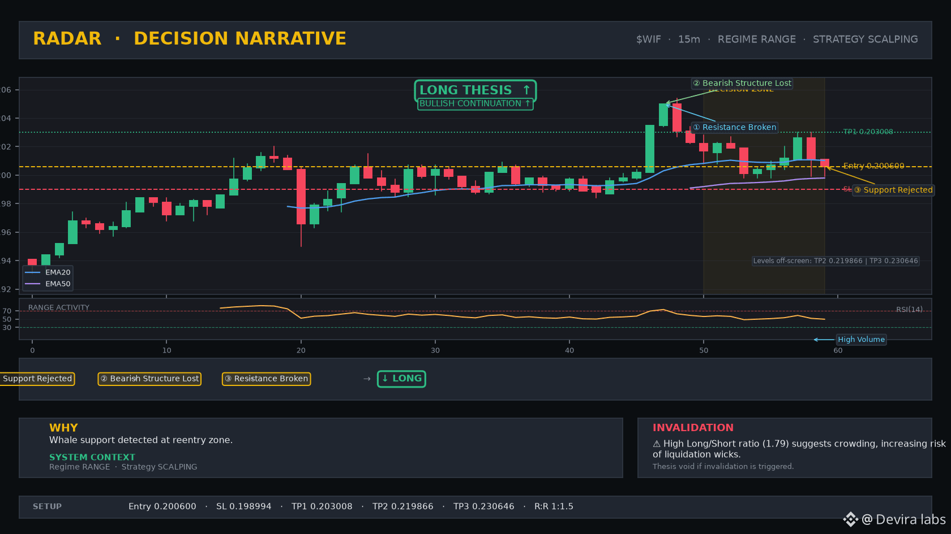The width and height of the screenshot is (951, 534).
Task: Select the Bearish Structure Lost chart annotation
Action: click(742, 83)
